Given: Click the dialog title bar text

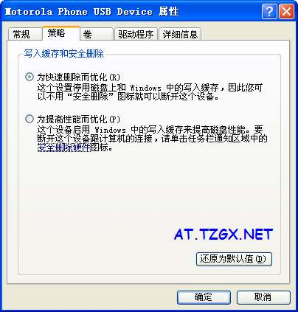Looking at the screenshot, I should (x=92, y=12).
